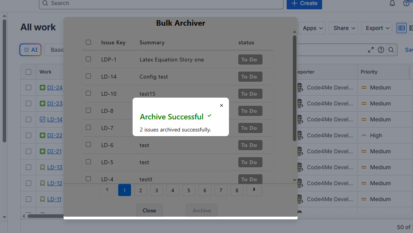Open the reporter avatar on the first row

coord(300,87)
